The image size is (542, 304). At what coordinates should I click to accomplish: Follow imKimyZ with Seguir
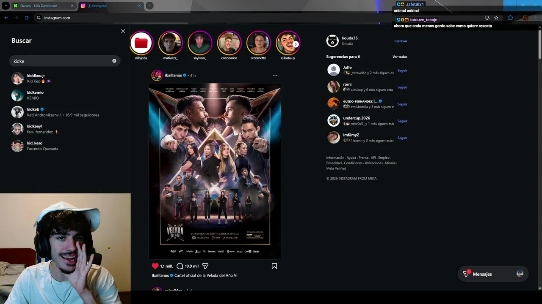pyautogui.click(x=402, y=138)
